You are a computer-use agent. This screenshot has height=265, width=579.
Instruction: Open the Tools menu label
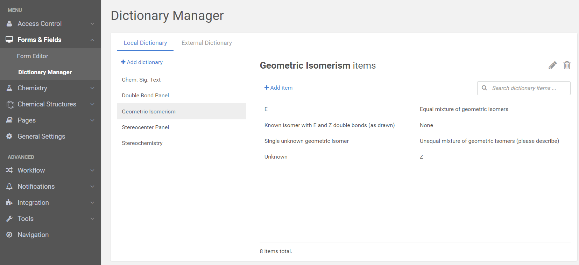26,218
